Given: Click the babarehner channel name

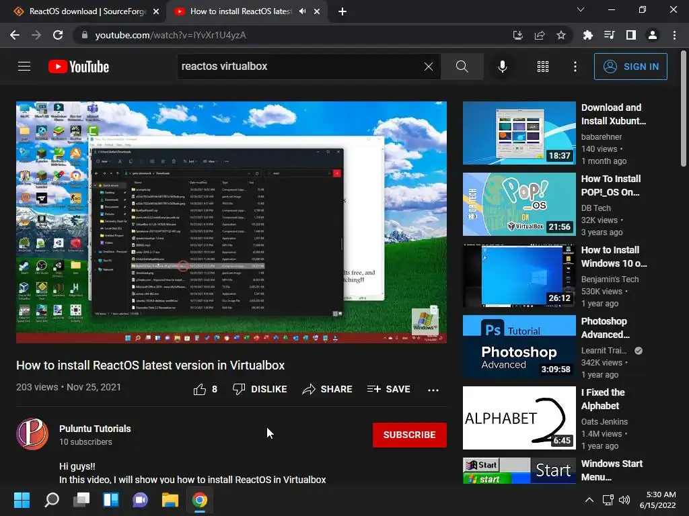Looking at the screenshot, I should [601, 137].
